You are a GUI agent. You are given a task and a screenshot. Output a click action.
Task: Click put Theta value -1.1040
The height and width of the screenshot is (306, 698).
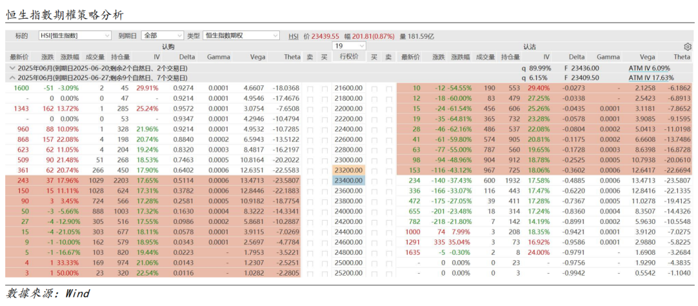click(679, 272)
